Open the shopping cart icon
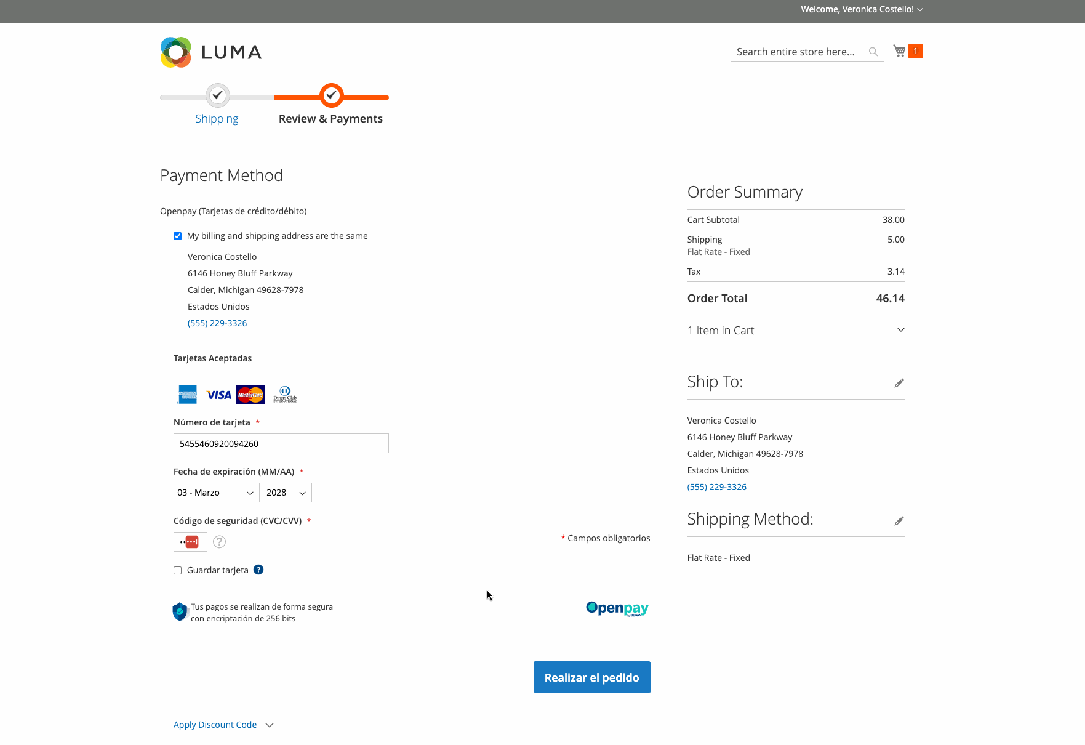This screenshot has height=745, width=1085. 899,51
